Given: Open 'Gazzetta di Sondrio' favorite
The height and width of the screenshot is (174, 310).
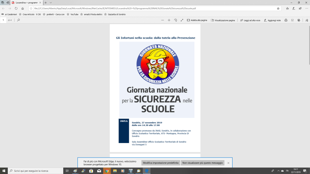Looking at the screenshot, I should pos(115,15).
